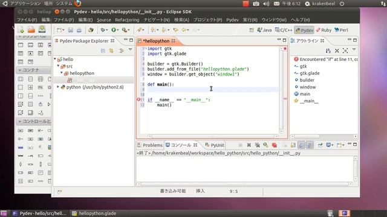Click Last Edit Location toolbar icon
Image resolution: width=387 pixels, height=217 pixels.
tap(175, 30)
